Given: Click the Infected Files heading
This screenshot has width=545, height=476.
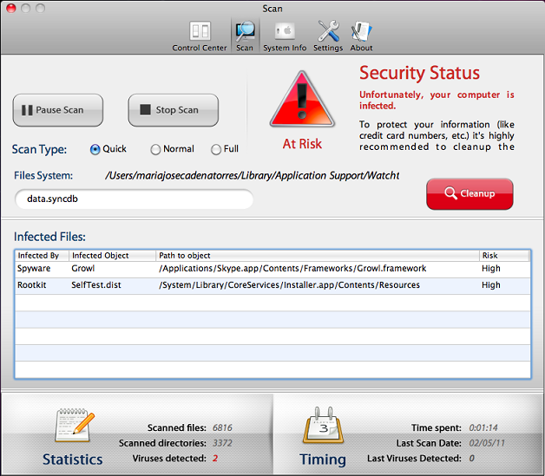Looking at the screenshot, I should [x=49, y=237].
